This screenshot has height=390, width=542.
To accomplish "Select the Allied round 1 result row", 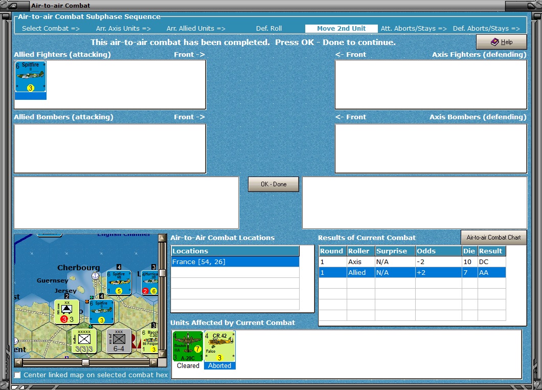I will coord(412,273).
